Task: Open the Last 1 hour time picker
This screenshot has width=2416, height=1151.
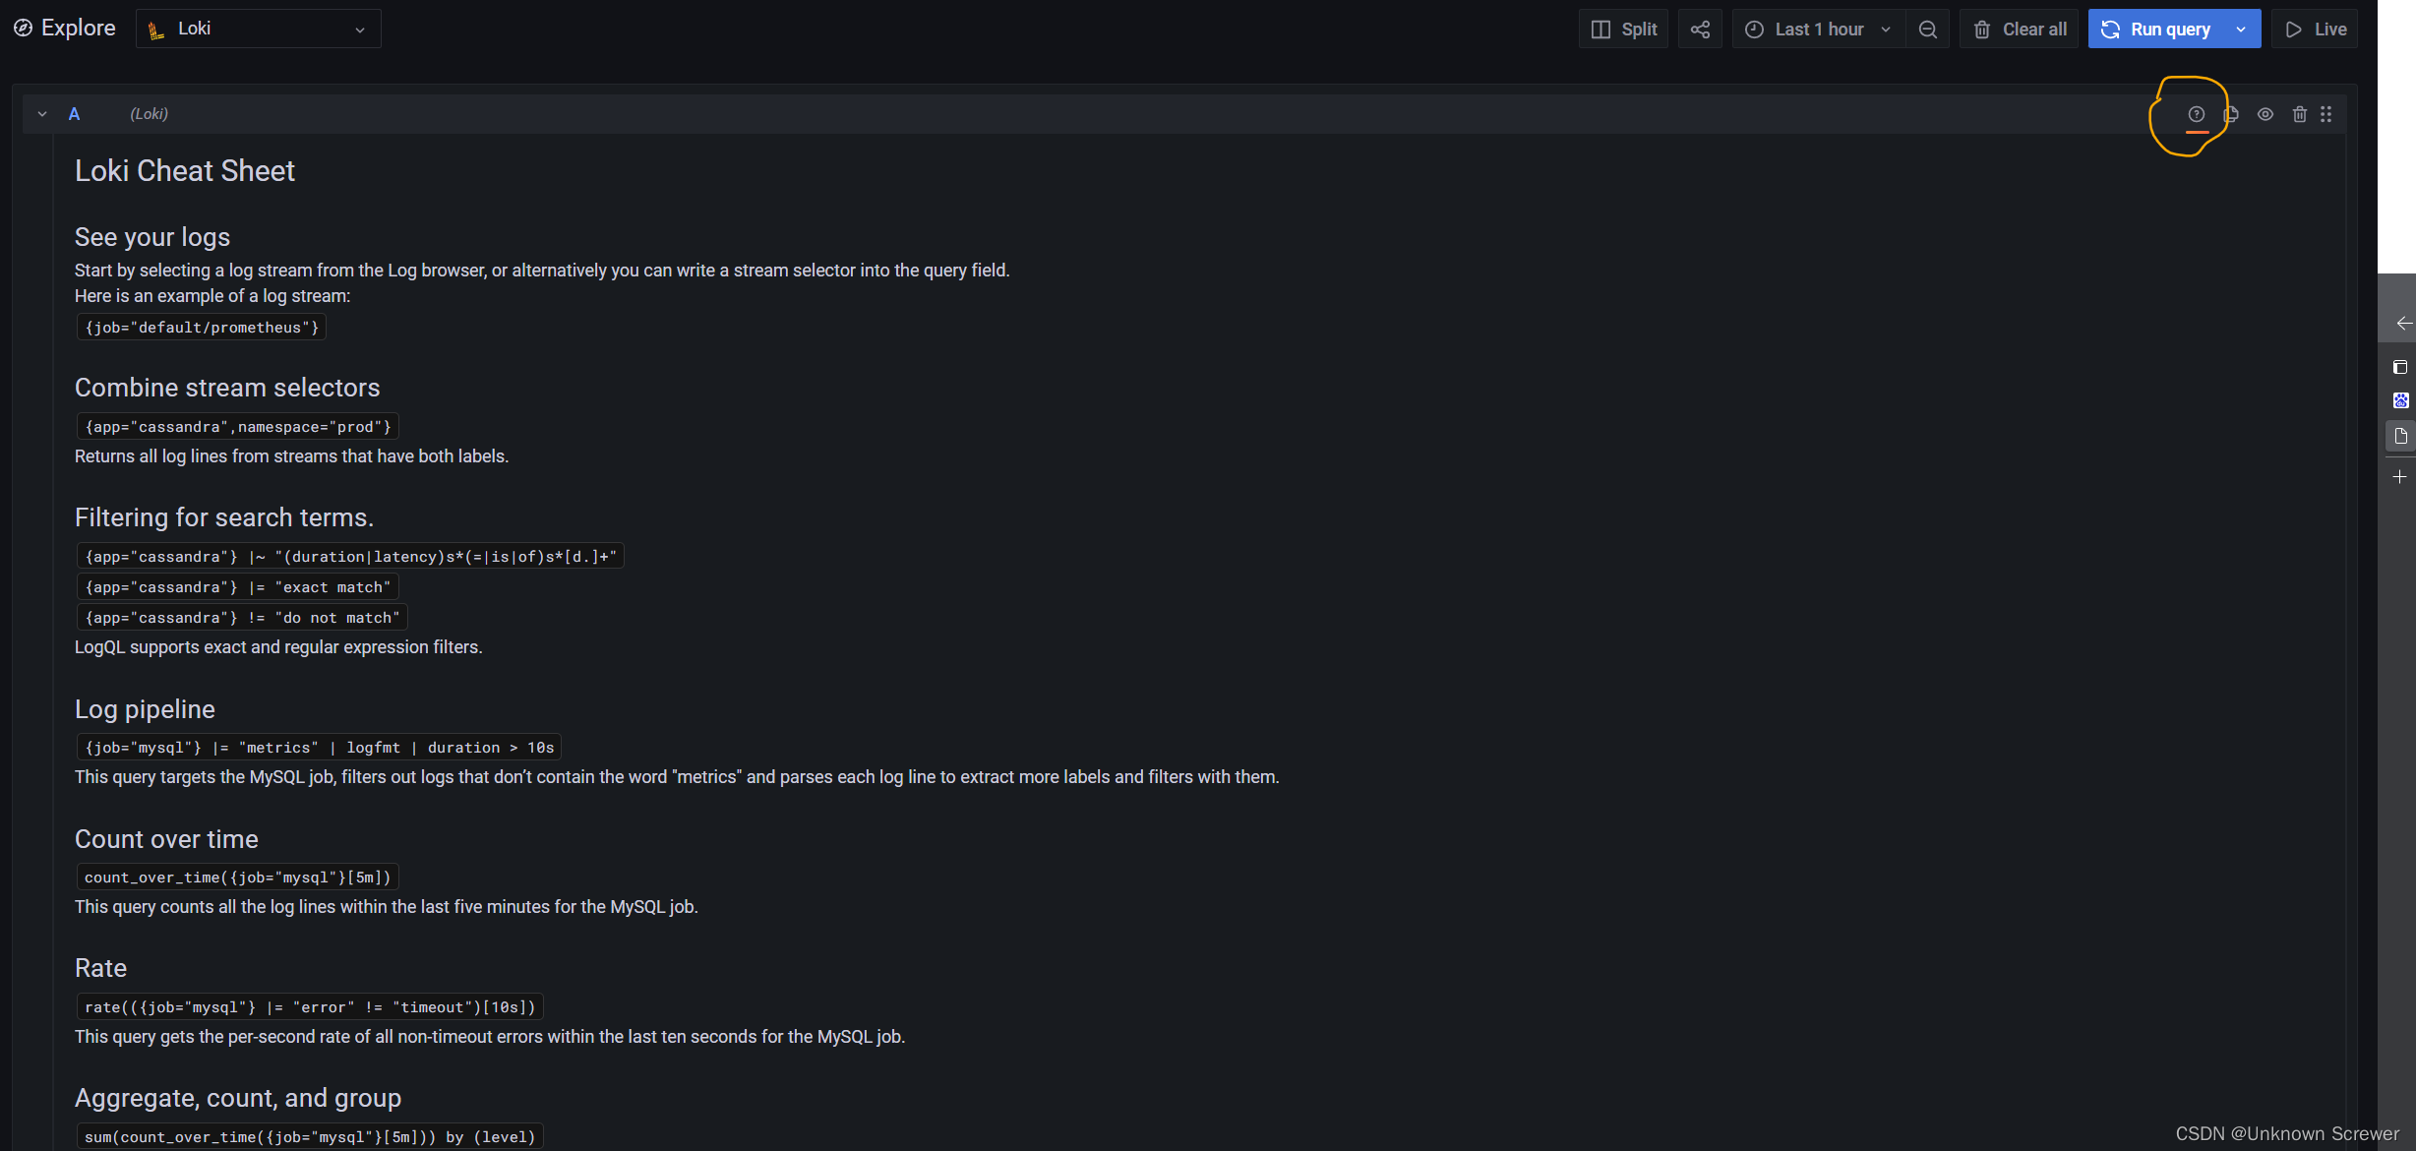Action: tap(1818, 29)
